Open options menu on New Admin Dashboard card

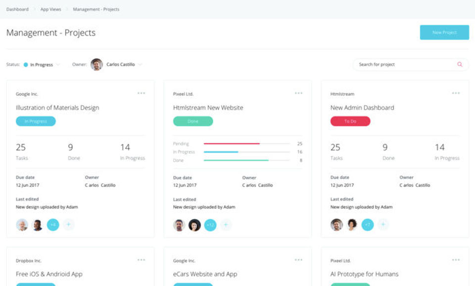click(456, 93)
